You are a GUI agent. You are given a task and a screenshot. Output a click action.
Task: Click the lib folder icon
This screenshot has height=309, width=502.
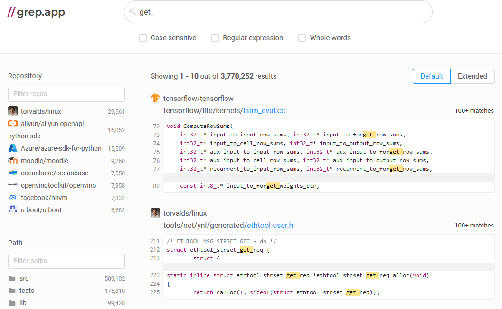coord(12,303)
